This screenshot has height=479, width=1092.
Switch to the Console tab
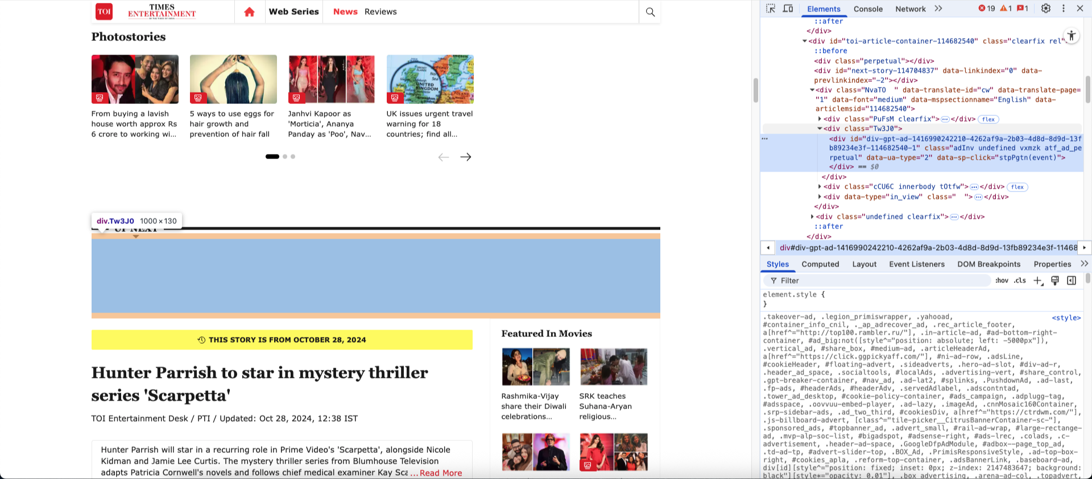coord(868,9)
